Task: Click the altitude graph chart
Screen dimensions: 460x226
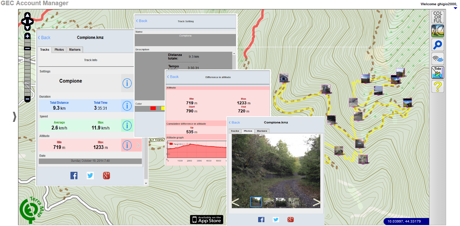Action: coord(197,151)
